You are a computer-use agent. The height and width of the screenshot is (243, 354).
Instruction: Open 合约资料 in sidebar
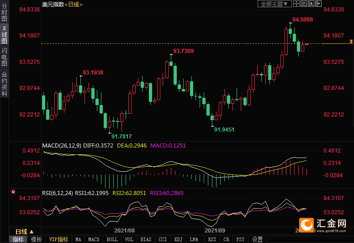(x=4, y=84)
